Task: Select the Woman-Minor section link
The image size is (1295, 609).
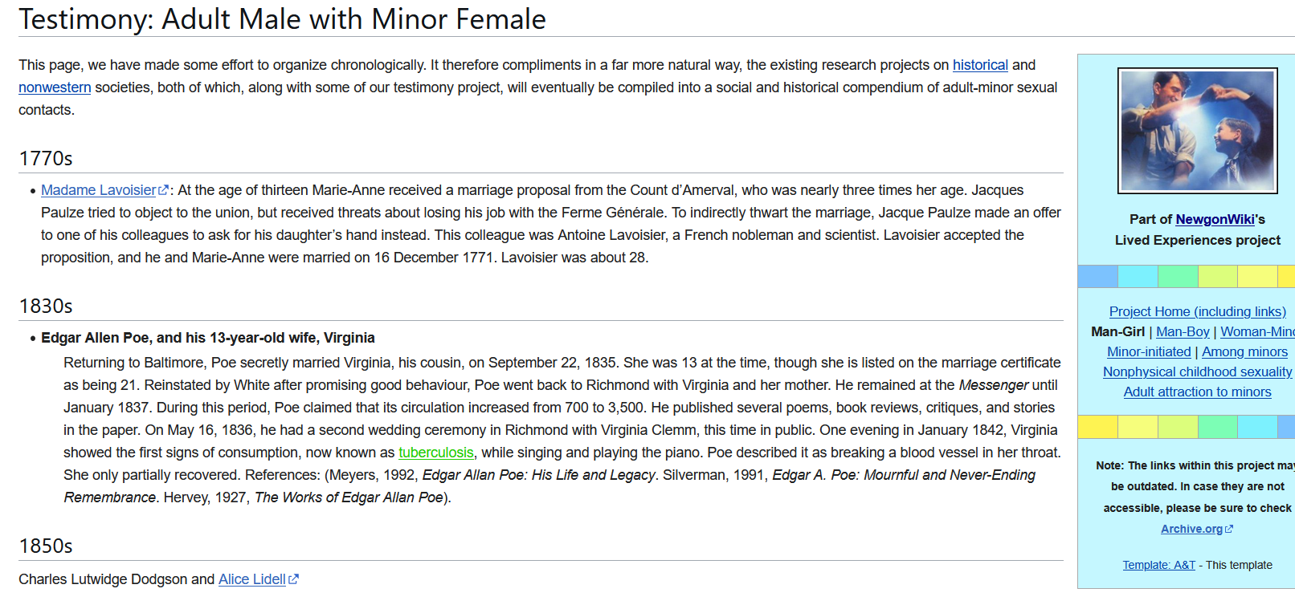Action: [1257, 331]
